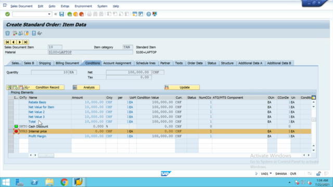Click the red Cancel icon

coord(81,14)
